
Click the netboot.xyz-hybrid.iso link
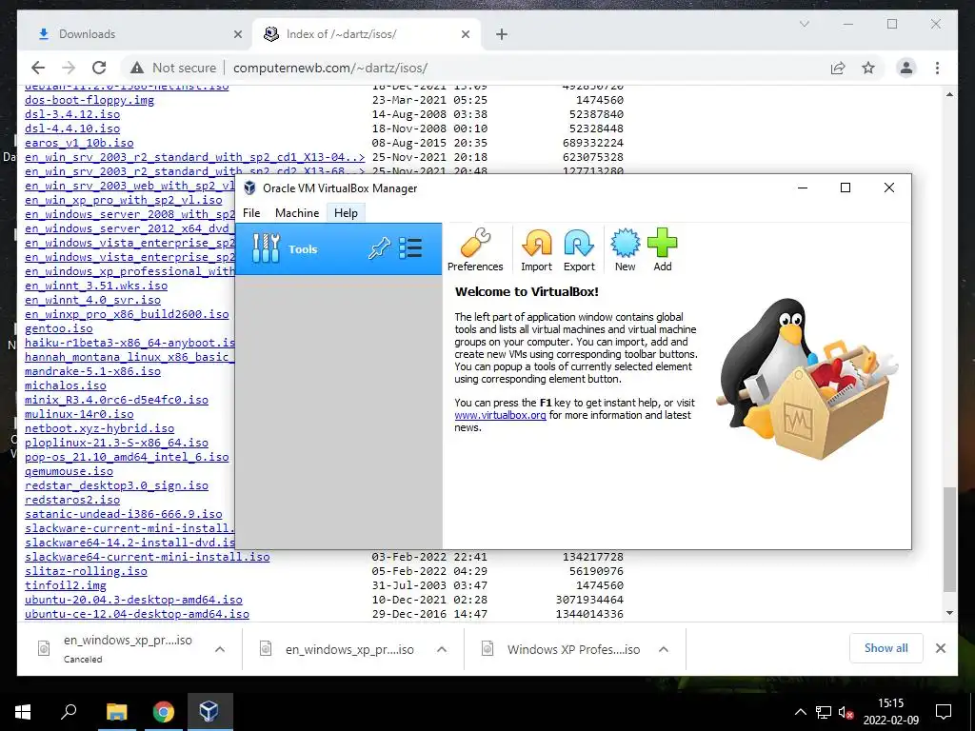coord(99,429)
